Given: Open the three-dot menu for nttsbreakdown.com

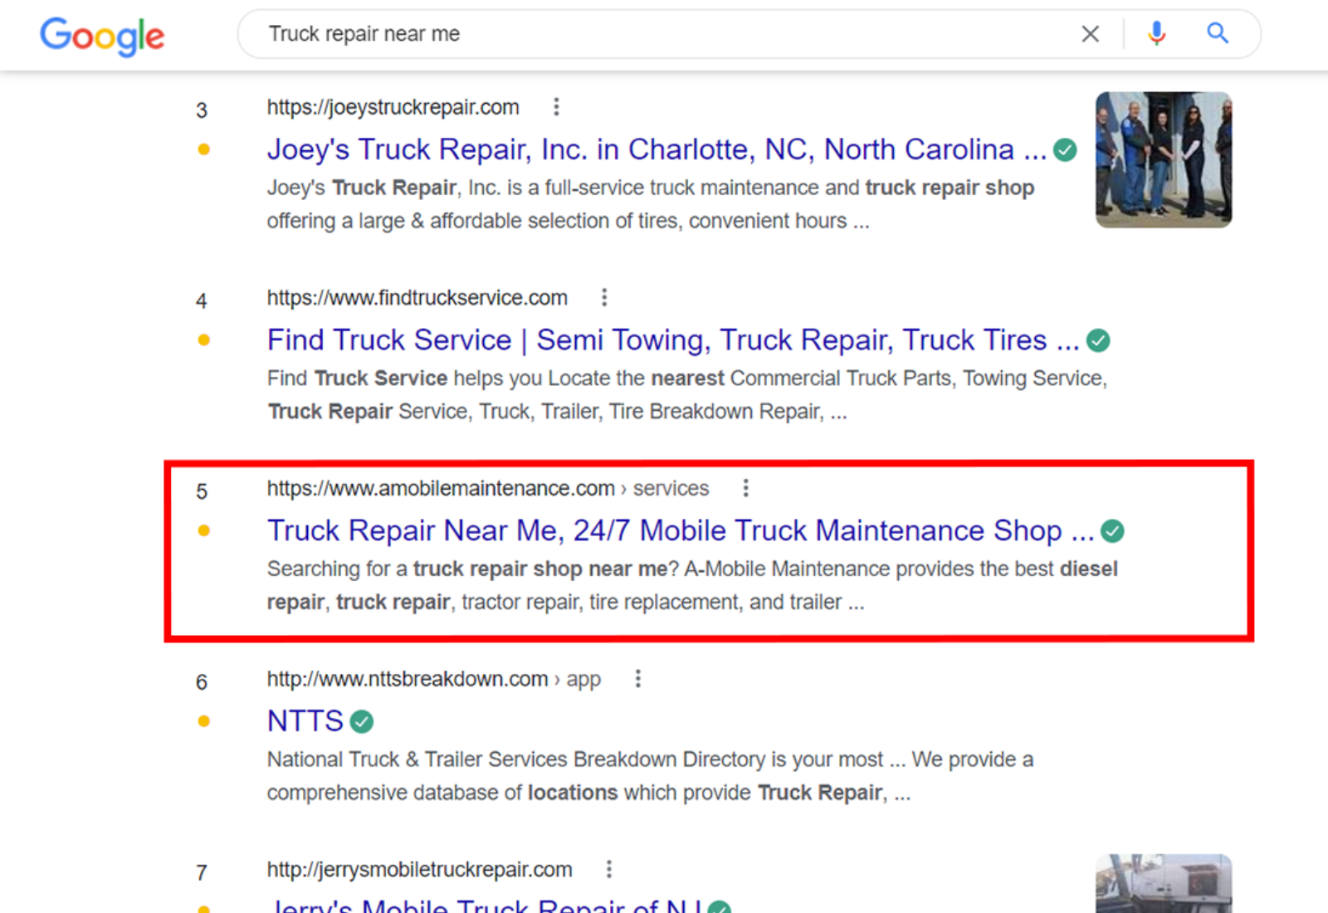Looking at the screenshot, I should click(637, 678).
